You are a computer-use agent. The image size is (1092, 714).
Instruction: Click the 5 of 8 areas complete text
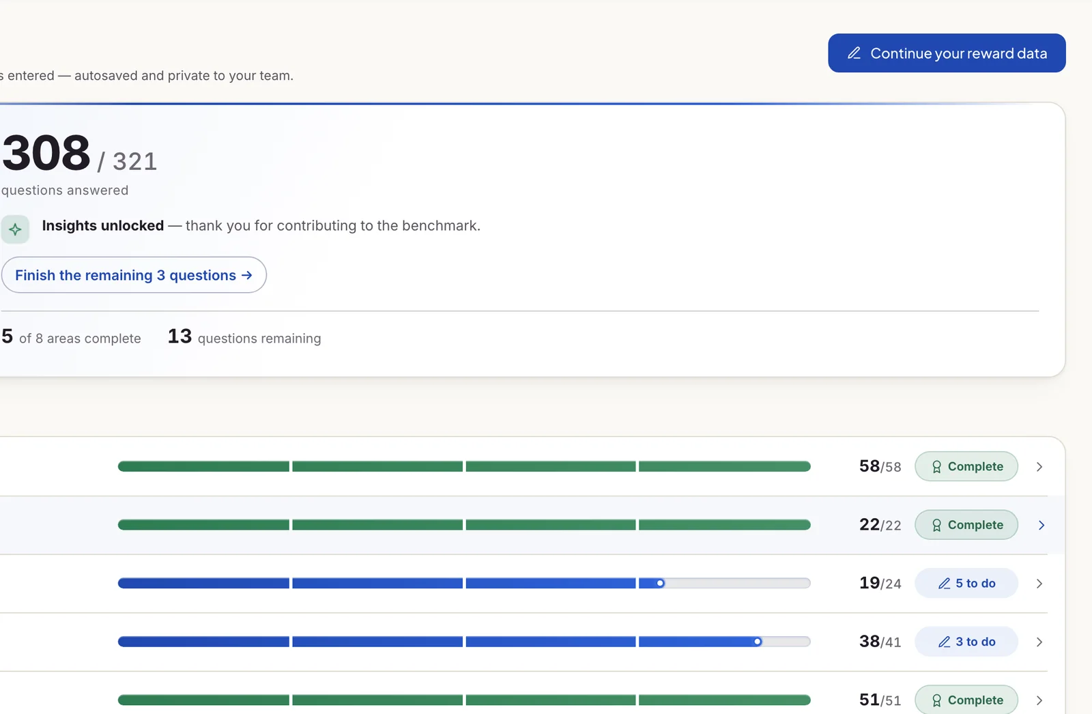71,337
